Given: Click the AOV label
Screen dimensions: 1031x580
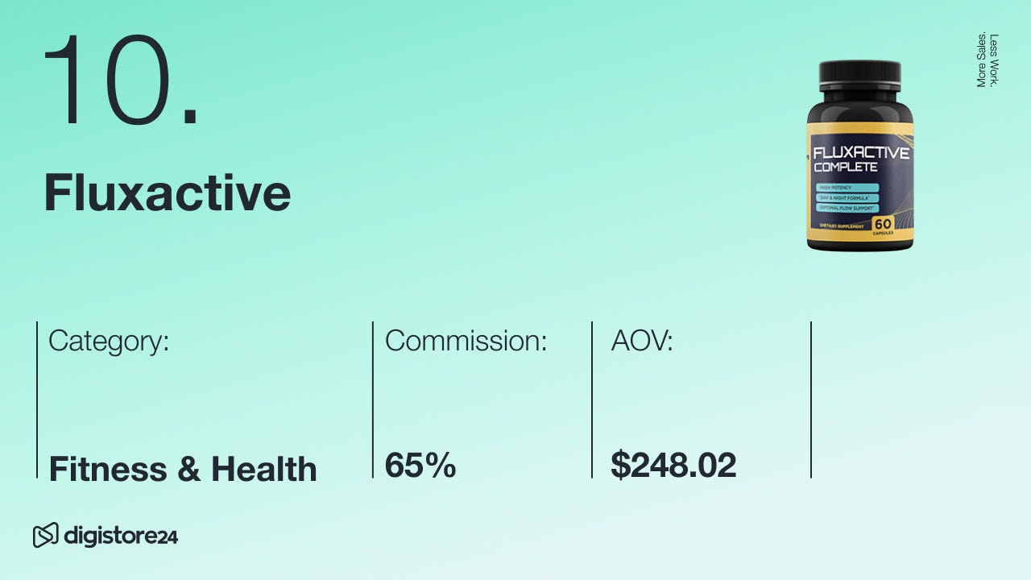Looking at the screenshot, I should (x=642, y=341).
